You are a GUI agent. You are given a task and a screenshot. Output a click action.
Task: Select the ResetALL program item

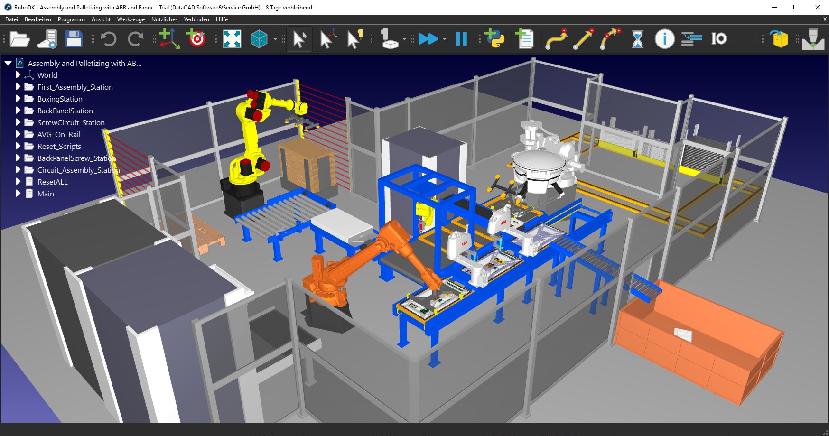52,182
